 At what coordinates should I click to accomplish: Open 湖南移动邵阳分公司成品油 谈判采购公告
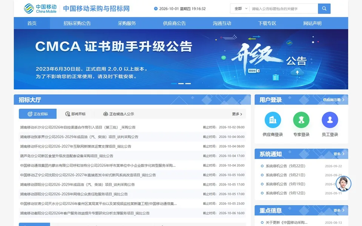pyautogui.click(x=77, y=185)
